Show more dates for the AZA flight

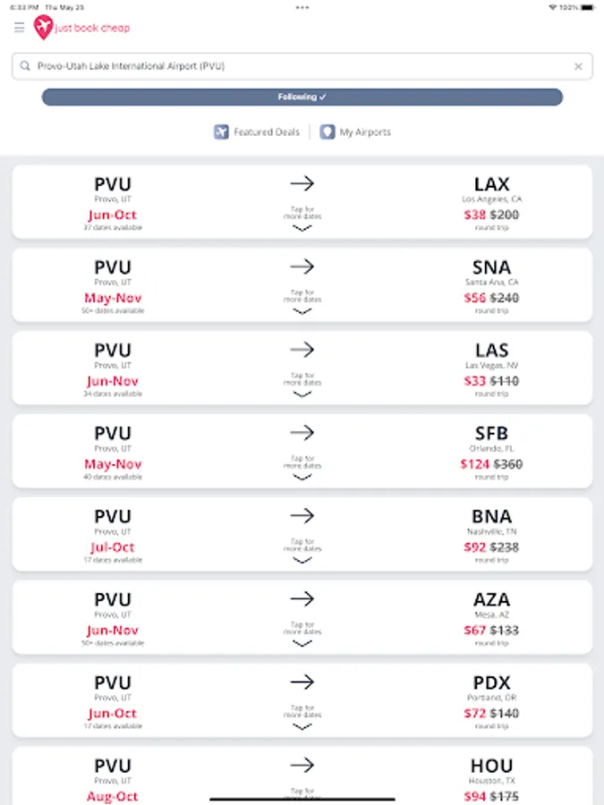click(302, 643)
